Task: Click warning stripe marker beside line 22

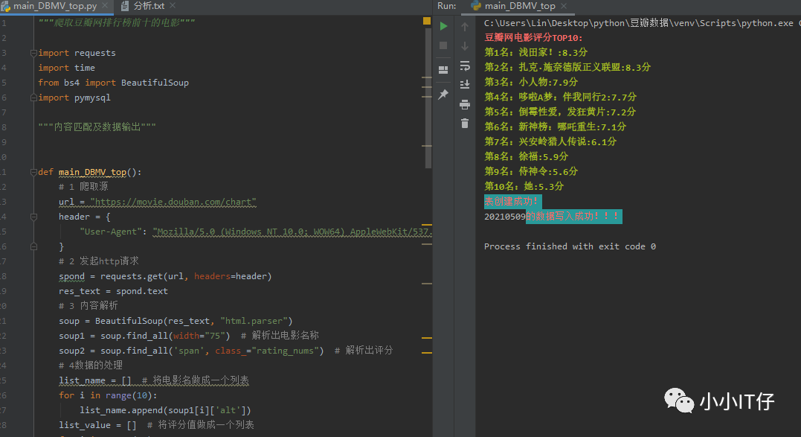Action: (x=427, y=338)
